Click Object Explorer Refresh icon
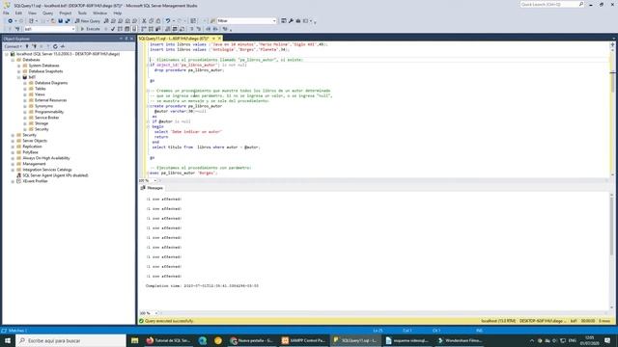Image resolution: width=618 pixels, height=347 pixels. pos(55,46)
